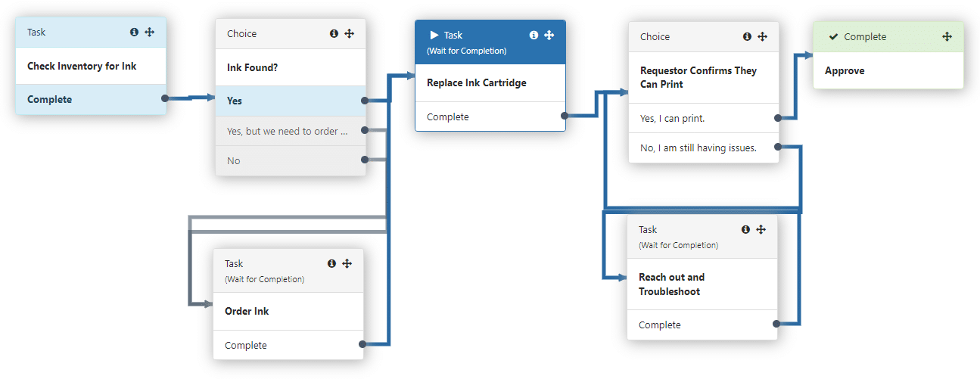Click info icon on Order Ink task
Image resolution: width=980 pixels, height=379 pixels.
pos(331,263)
